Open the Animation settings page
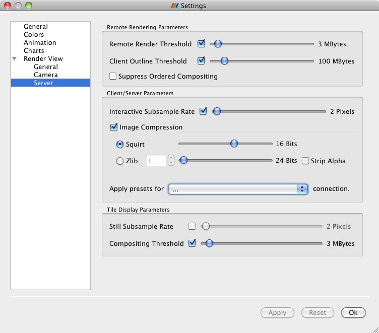 [x=40, y=42]
